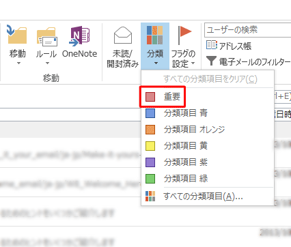This screenshot has width=291, height=247.
Task: Select すべての分類項目をクリア(C) menu entry
Action: [x=208, y=79]
